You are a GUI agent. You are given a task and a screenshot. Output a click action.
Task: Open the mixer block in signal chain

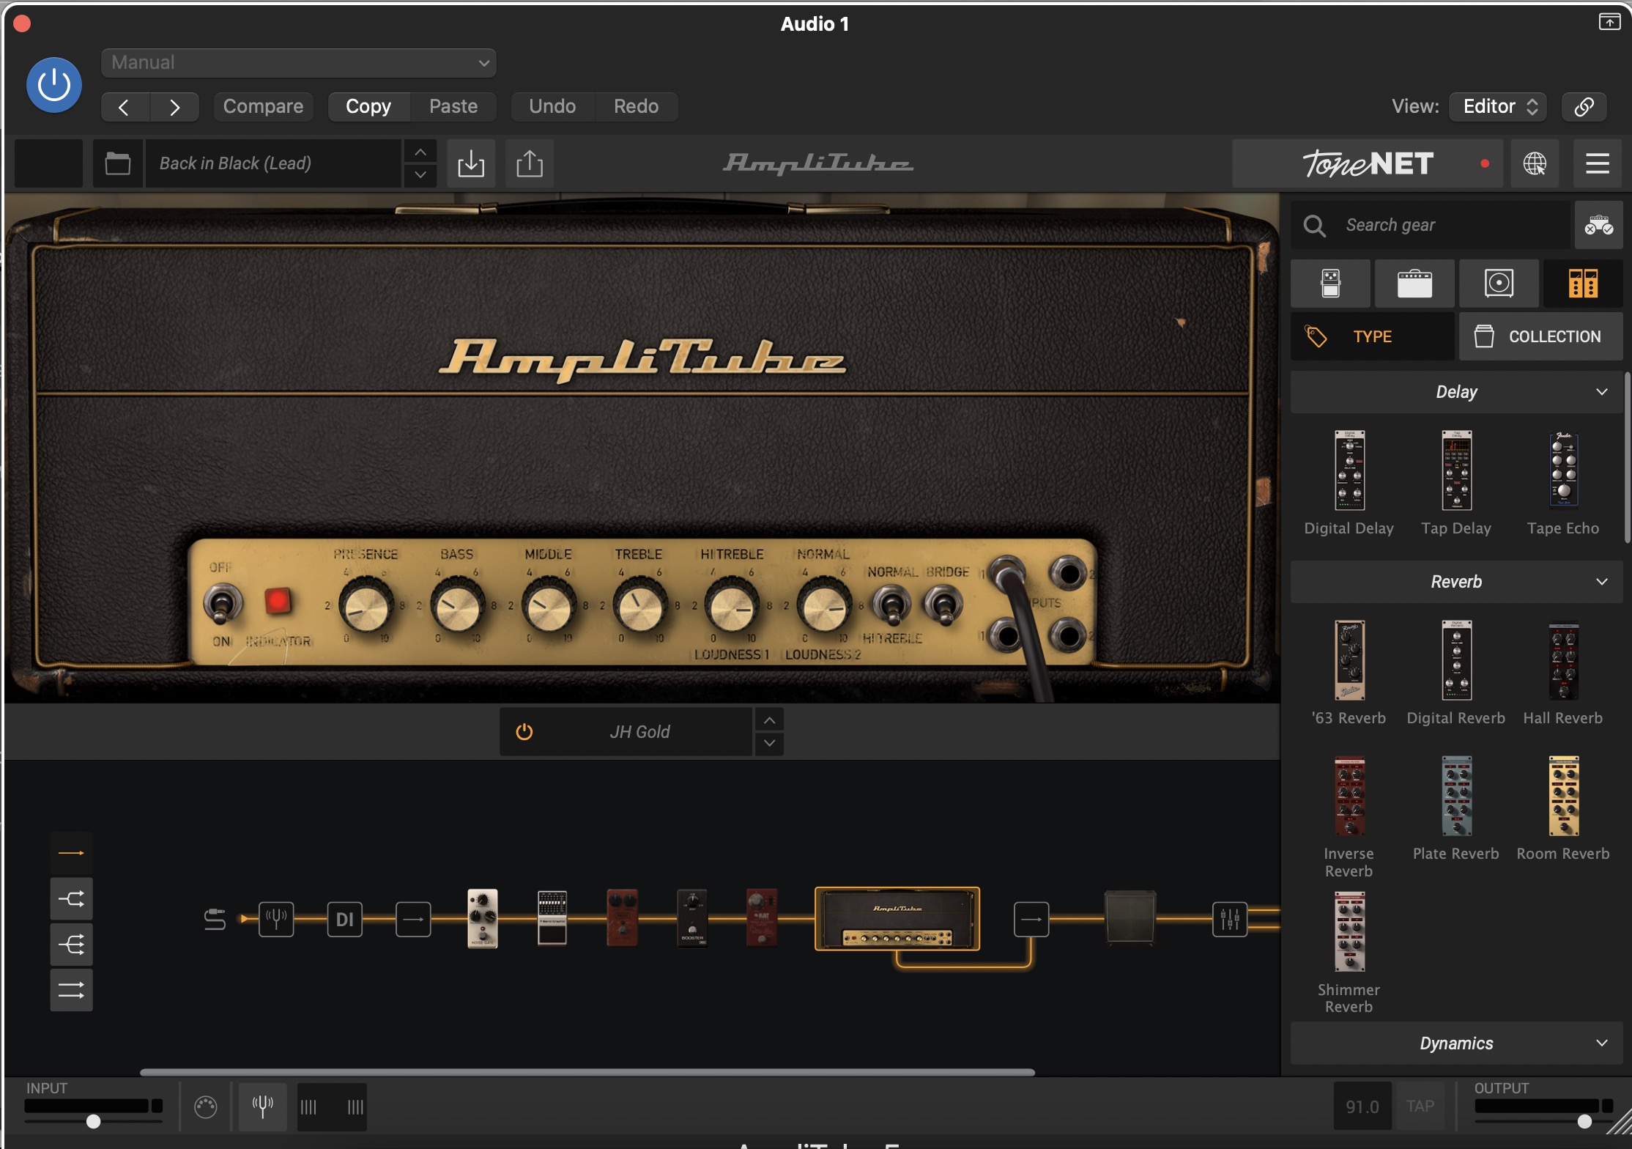coord(1230,919)
